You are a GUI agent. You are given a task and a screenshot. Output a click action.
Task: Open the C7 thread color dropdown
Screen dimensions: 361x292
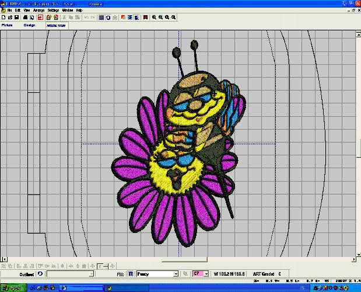pos(206,273)
